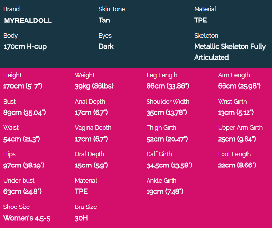Screen dimensions: 272x228
Task: Select the 170cm H-cup body text
Action: [25, 47]
